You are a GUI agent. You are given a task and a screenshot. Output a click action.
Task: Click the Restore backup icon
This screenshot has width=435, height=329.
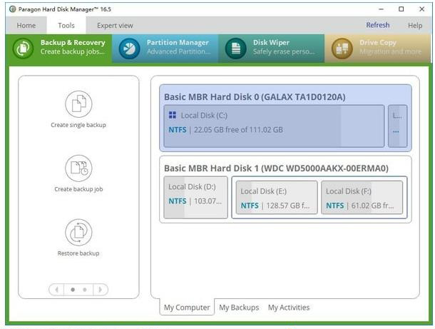pos(78,233)
